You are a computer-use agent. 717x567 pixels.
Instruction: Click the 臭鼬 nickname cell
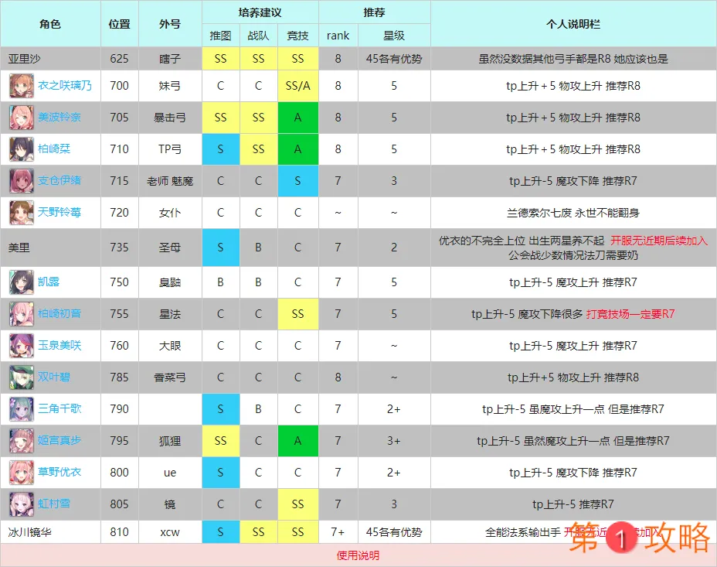pyautogui.click(x=170, y=282)
